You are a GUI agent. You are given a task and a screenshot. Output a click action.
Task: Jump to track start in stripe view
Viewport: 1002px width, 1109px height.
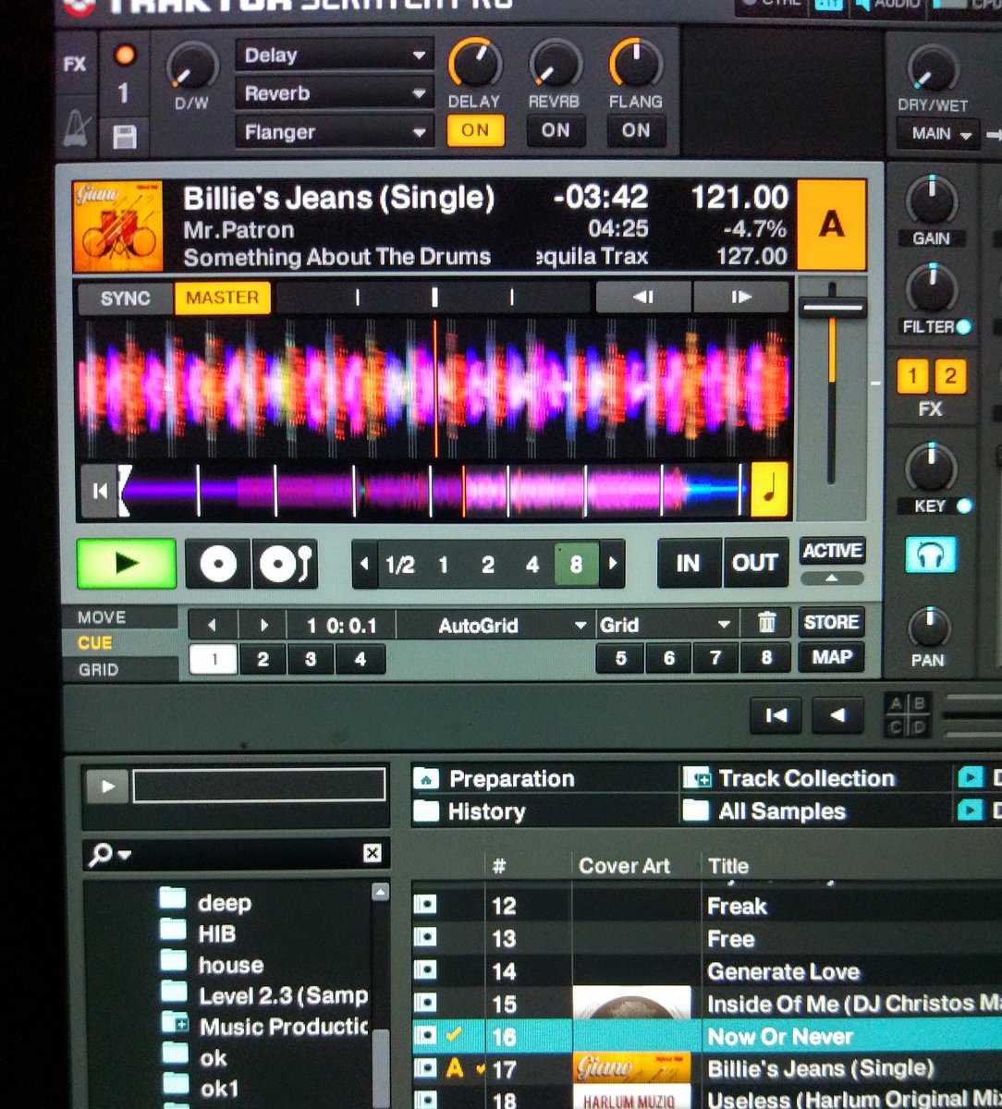pos(99,490)
